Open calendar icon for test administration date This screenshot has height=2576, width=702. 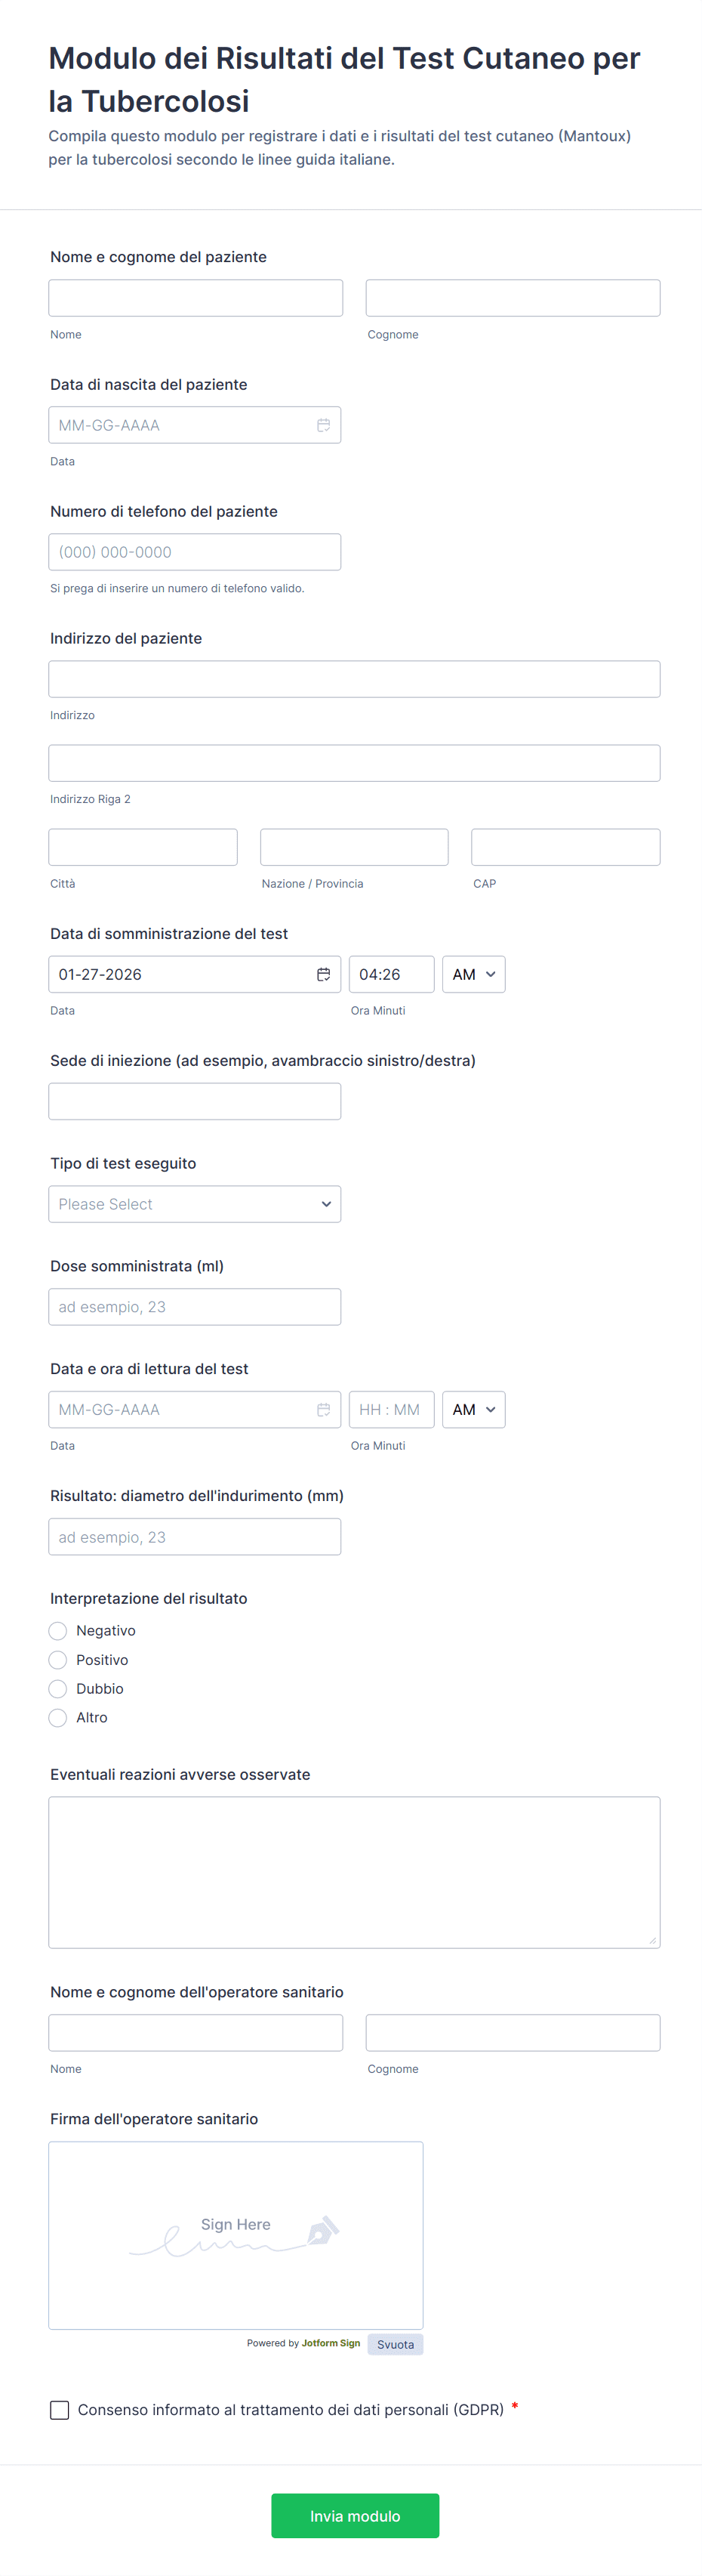tap(324, 974)
